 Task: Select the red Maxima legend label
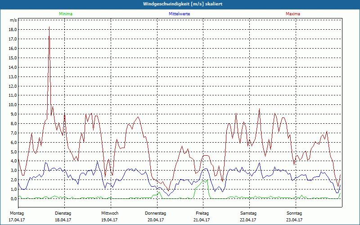coord(293,14)
